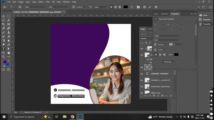
Task: Select the Eraser tool
Action: [9, 36]
